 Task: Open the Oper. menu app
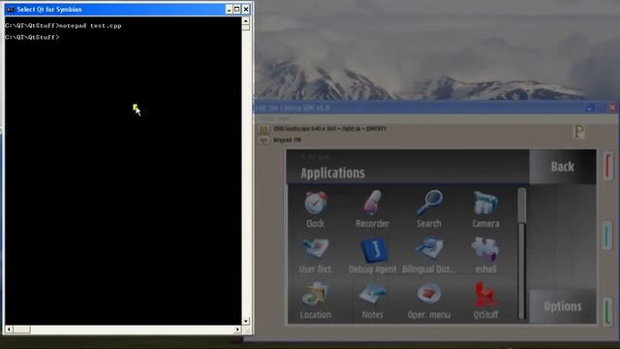coord(429,301)
